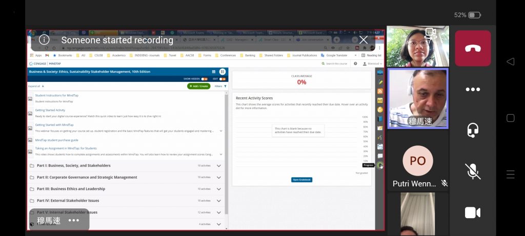Click the Open Gradebook button
Image resolution: width=525 pixels, height=236 pixels.
click(301, 180)
